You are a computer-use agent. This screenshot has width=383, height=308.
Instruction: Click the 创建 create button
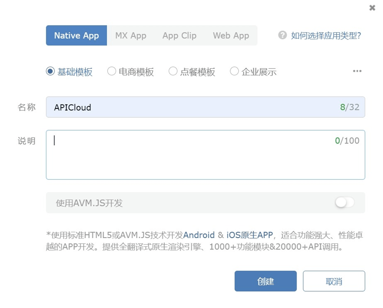tap(266, 281)
